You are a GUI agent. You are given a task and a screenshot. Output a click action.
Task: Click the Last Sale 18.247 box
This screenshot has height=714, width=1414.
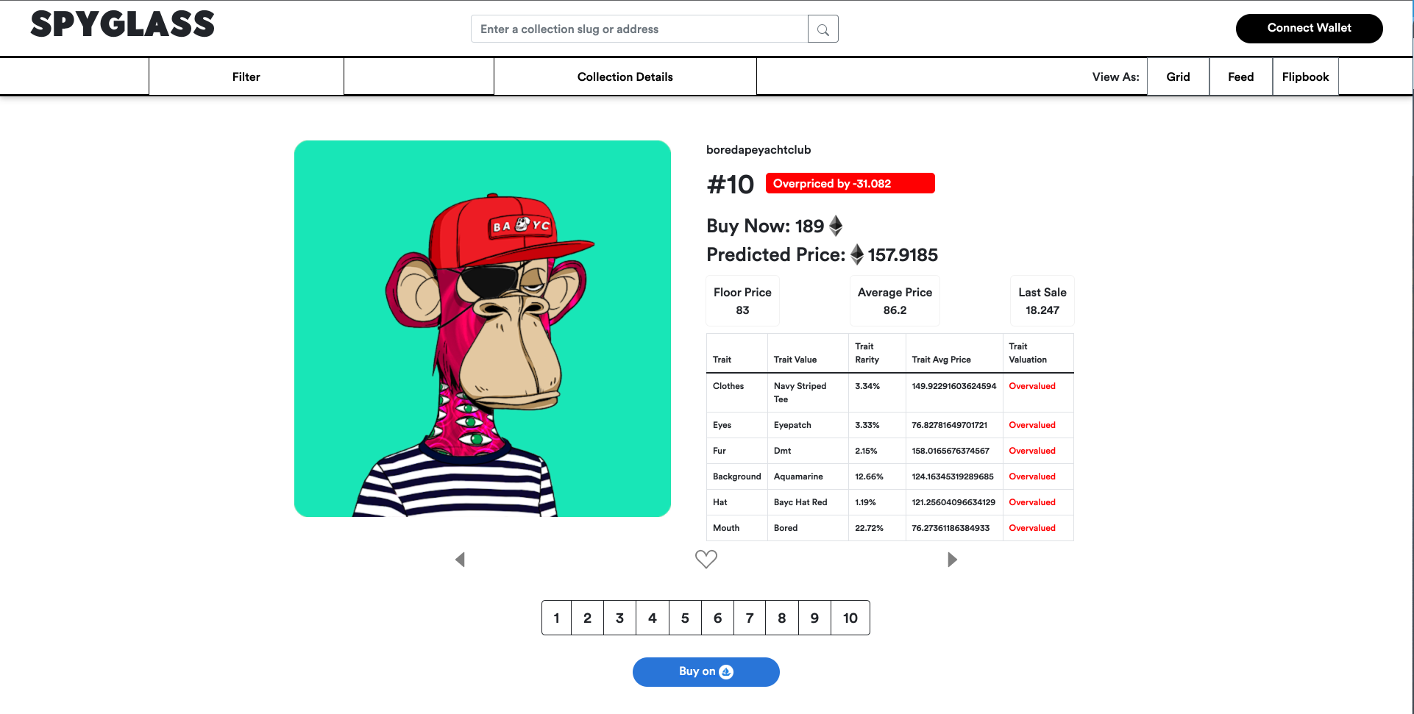tap(1042, 301)
